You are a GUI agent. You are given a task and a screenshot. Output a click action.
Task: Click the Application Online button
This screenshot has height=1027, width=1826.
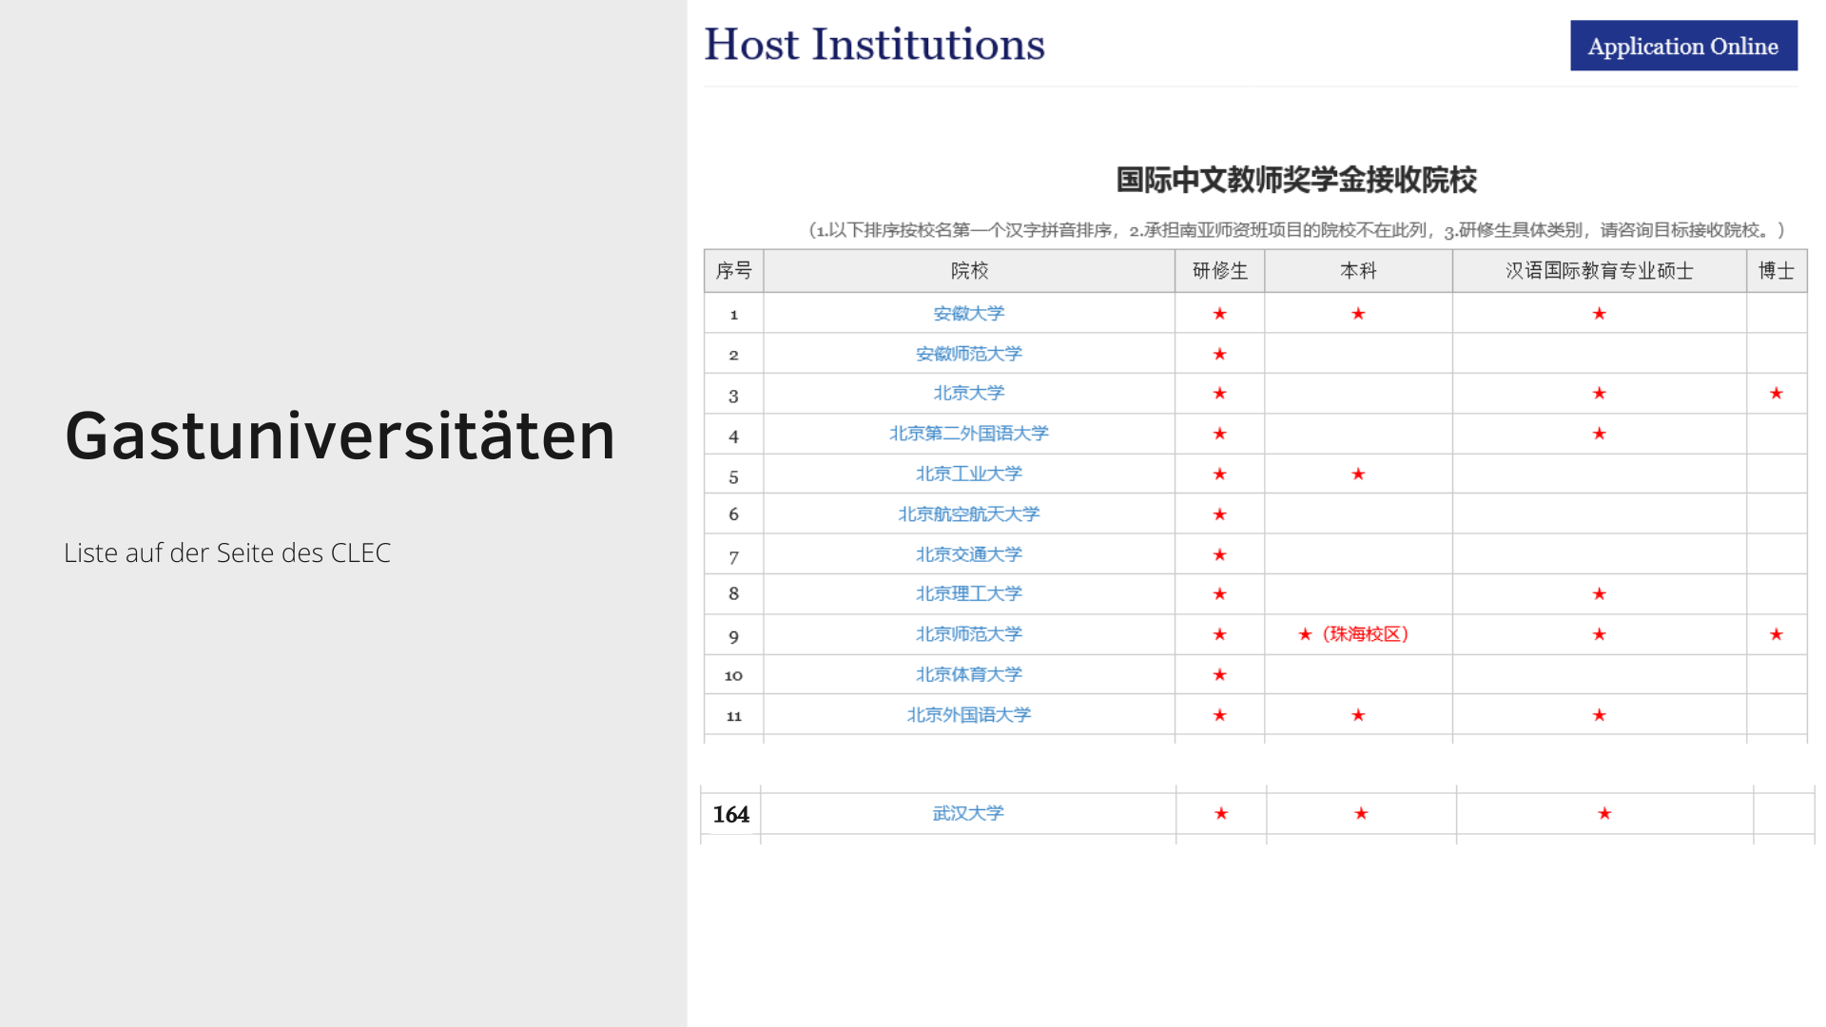coord(1683,46)
